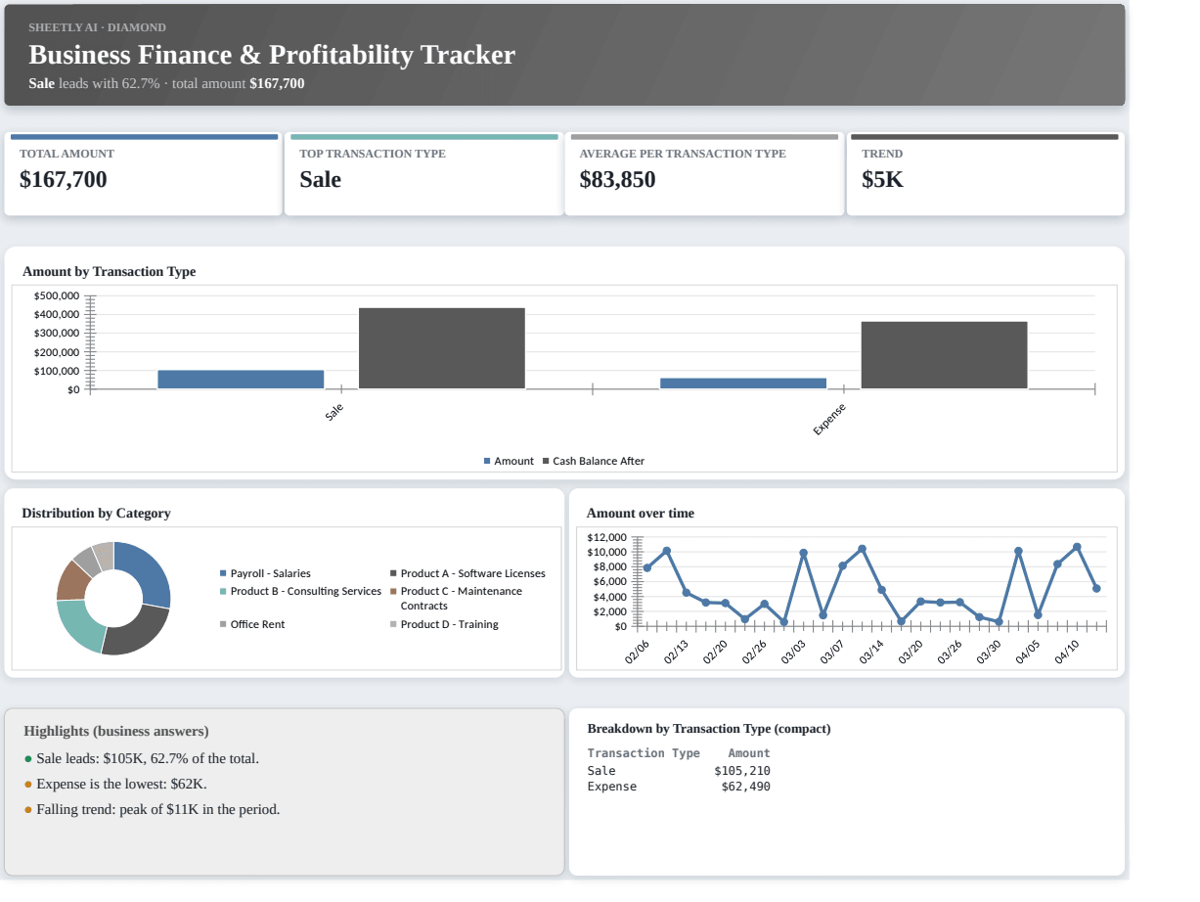Viewport: 1200px width, 902px height.
Task: Click the first data point of the line chart
Action: (x=647, y=568)
